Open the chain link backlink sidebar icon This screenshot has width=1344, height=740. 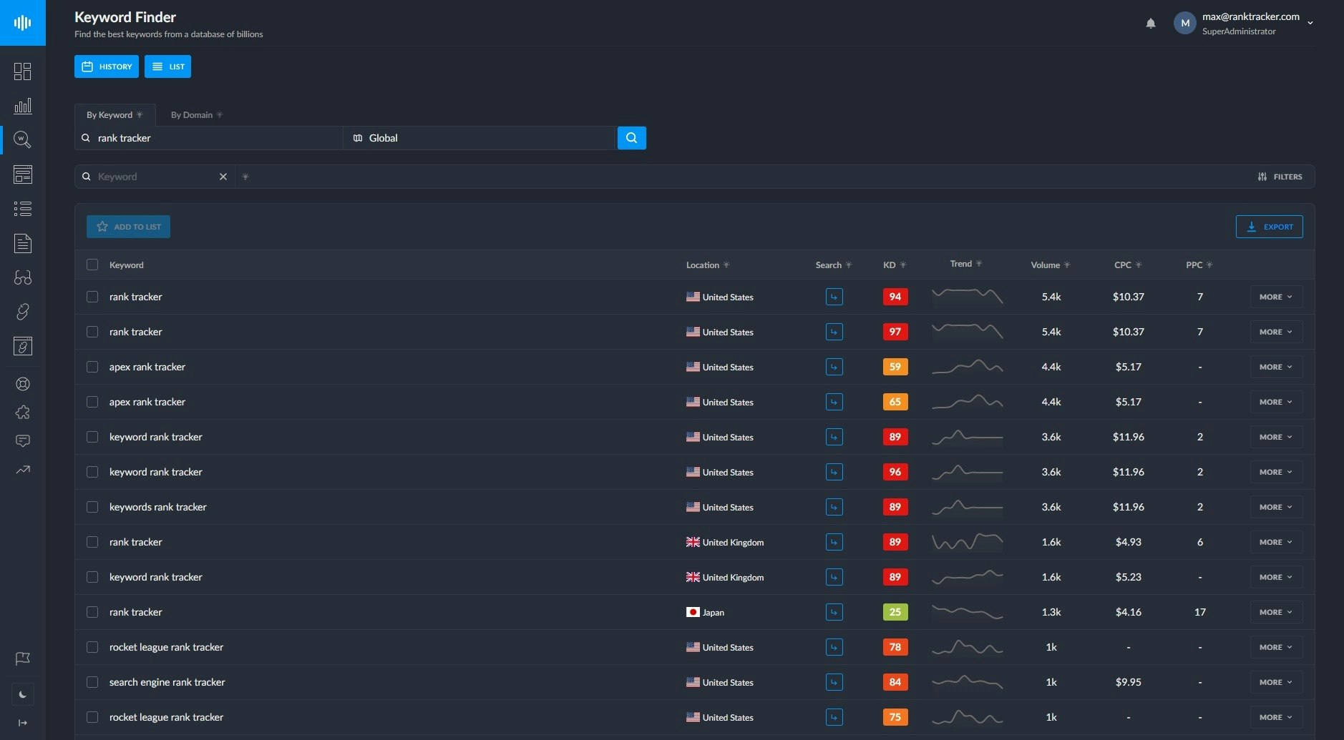click(23, 312)
